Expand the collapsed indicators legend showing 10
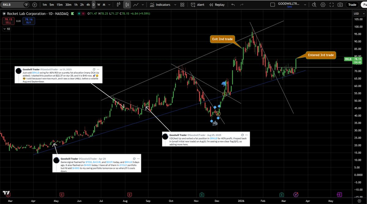367x204 pixels. [6, 29]
